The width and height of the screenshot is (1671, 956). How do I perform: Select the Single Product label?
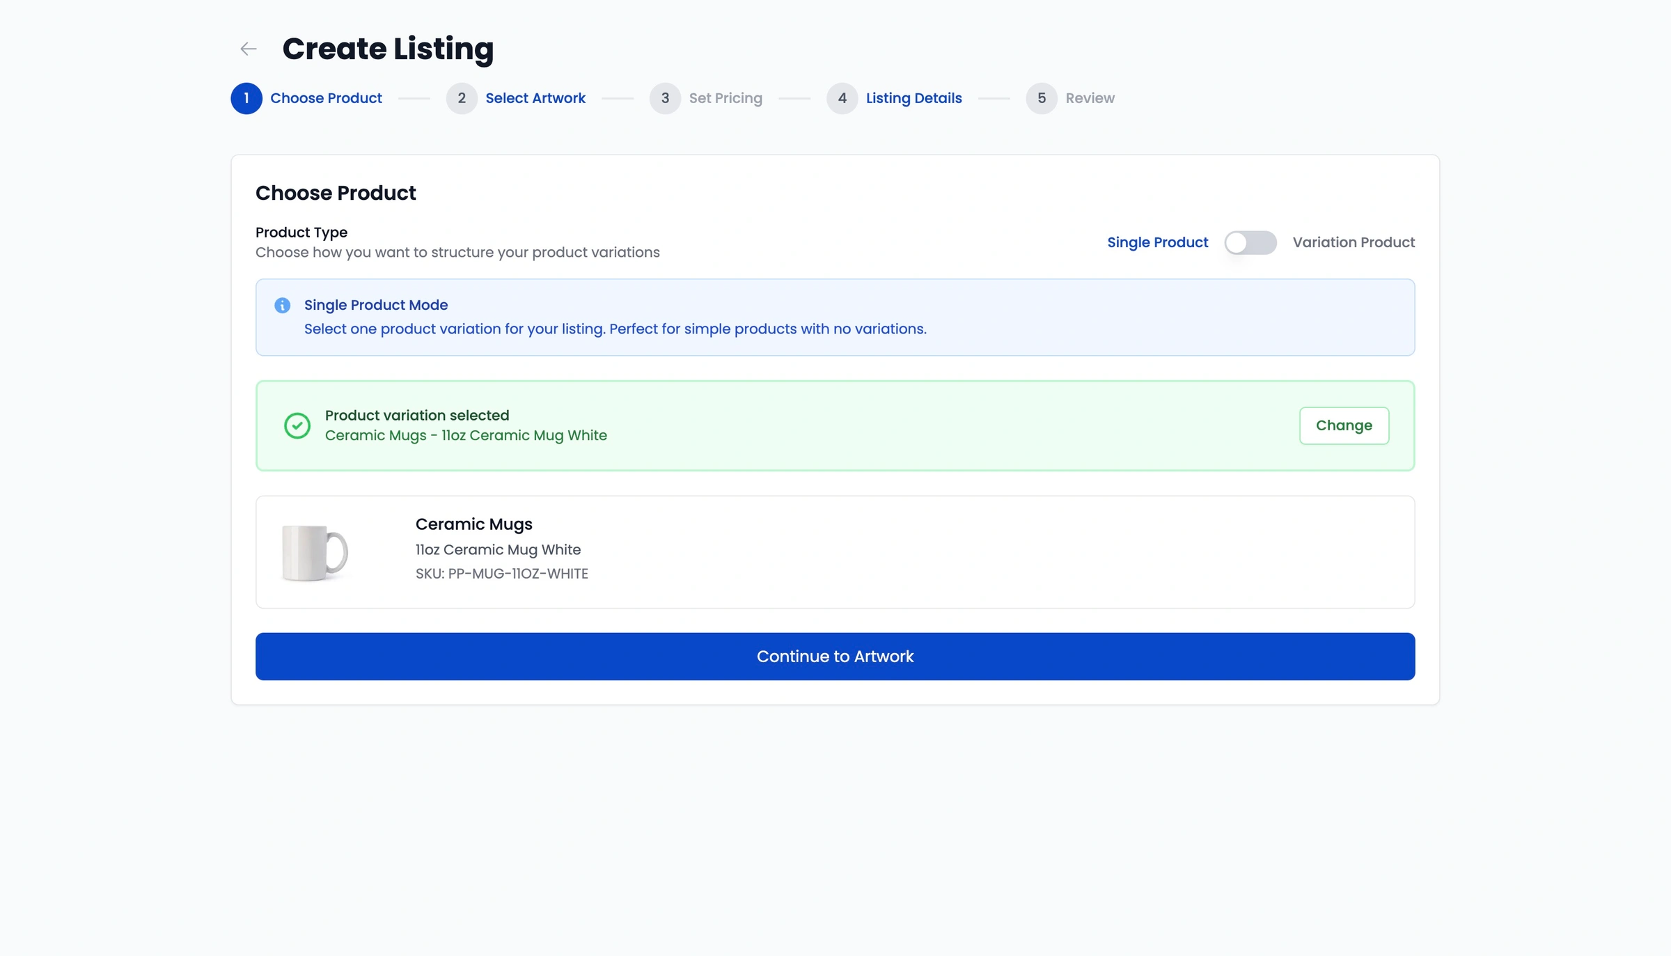[x=1157, y=242]
